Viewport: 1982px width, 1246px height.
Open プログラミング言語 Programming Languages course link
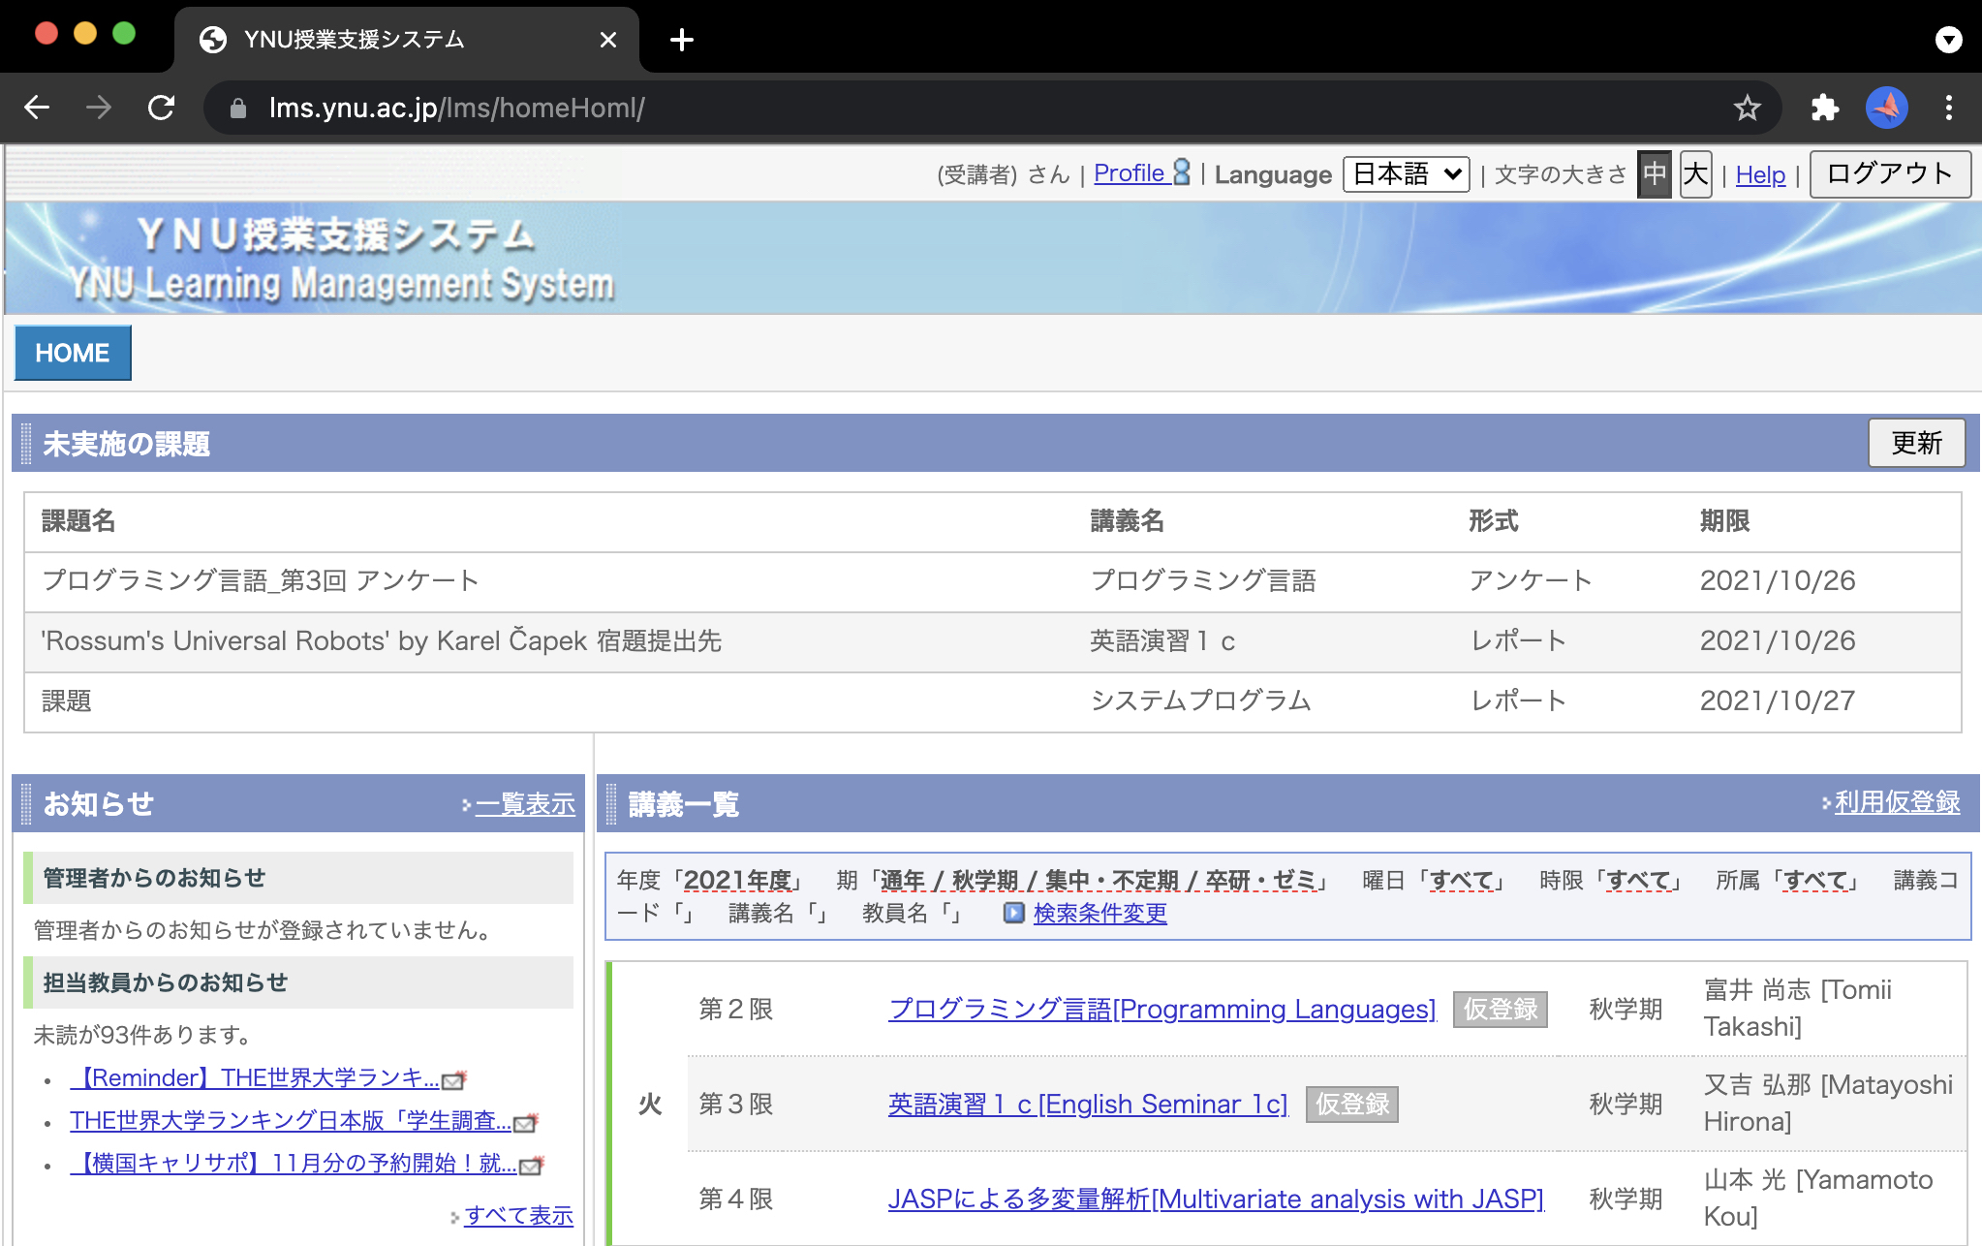pyautogui.click(x=1161, y=1009)
